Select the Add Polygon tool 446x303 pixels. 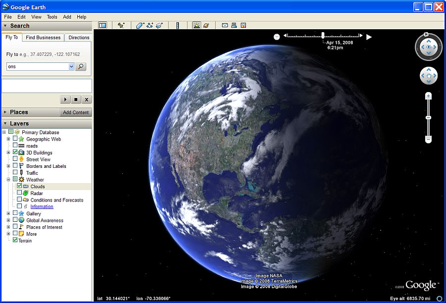tap(139, 25)
